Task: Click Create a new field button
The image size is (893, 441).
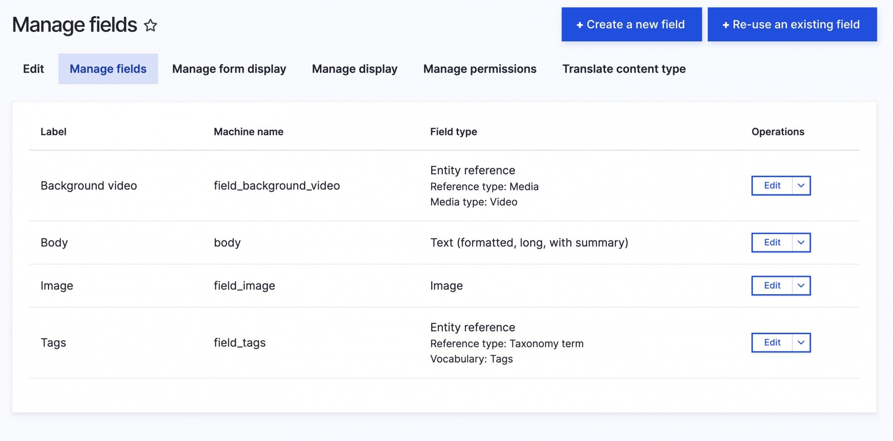Action: tap(631, 25)
